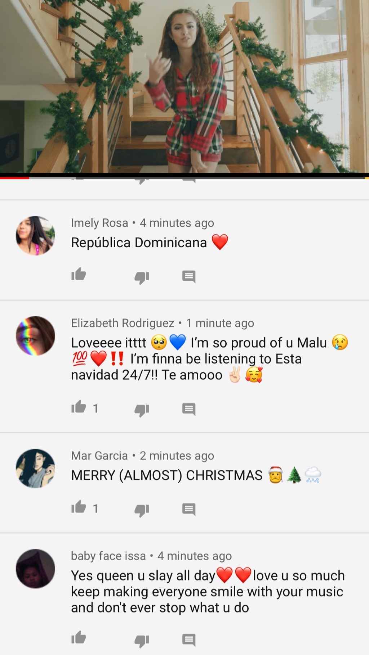The width and height of the screenshot is (369, 655).
Task: Dislike Elizabeth Rodriguez's comment
Action: point(142,410)
